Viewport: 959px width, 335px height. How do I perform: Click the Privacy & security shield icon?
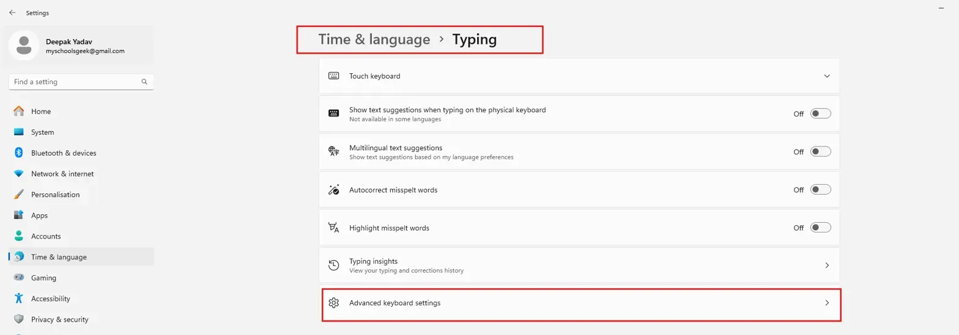19,319
